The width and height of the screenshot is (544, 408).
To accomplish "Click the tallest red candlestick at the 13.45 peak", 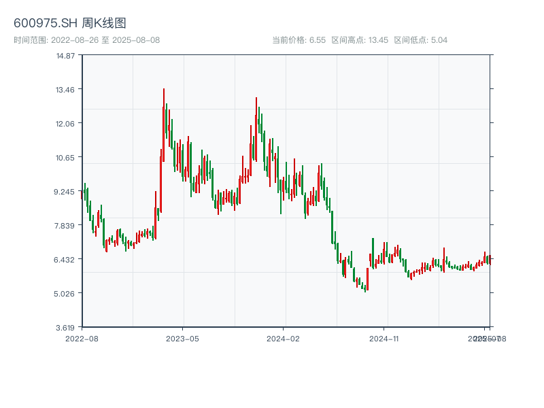I will click(x=164, y=125).
